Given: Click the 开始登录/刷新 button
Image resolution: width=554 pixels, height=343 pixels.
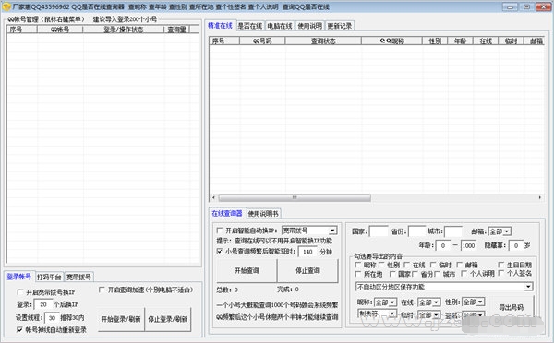Looking at the screenshot, I should (121, 319).
